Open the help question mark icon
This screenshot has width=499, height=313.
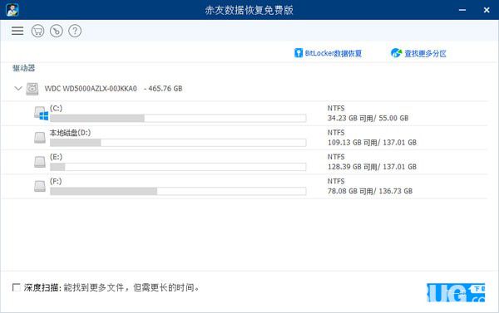pyautogui.click(x=75, y=31)
